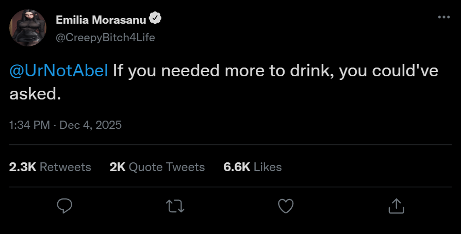This screenshot has width=461, height=234.
Task: Like the tweet with the heart icon
Action: [x=285, y=206]
